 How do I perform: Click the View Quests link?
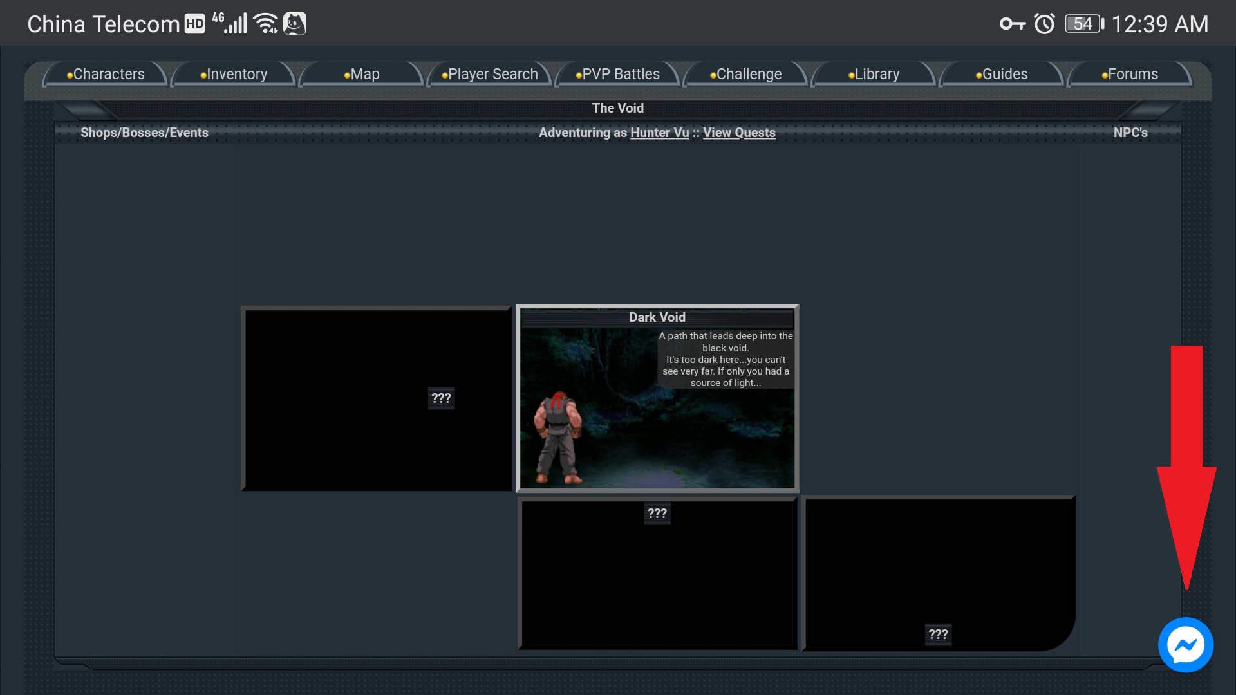click(739, 133)
